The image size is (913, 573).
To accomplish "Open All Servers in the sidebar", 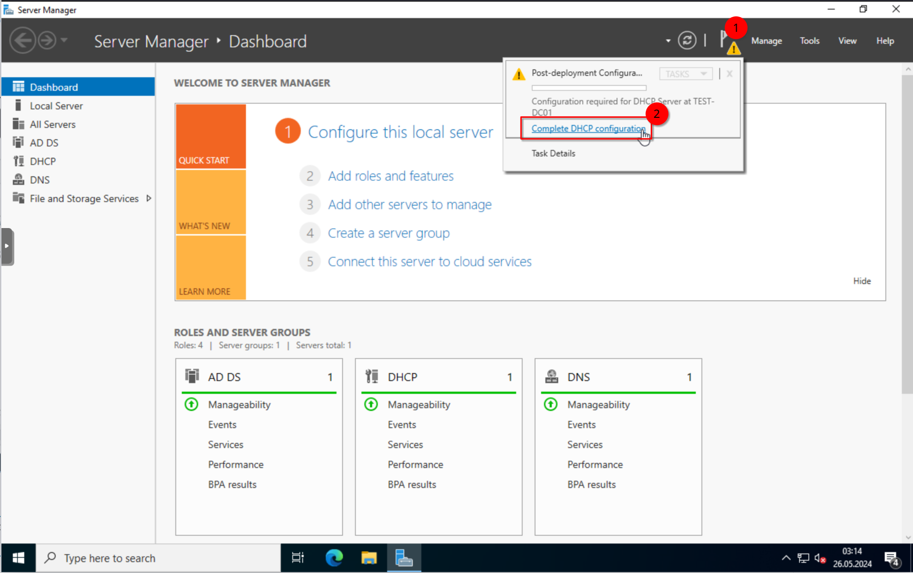I will 78,124.
